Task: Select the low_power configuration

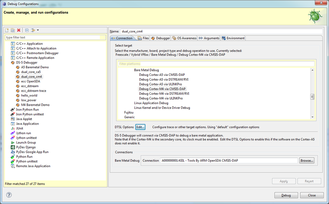Action: (x=29, y=100)
